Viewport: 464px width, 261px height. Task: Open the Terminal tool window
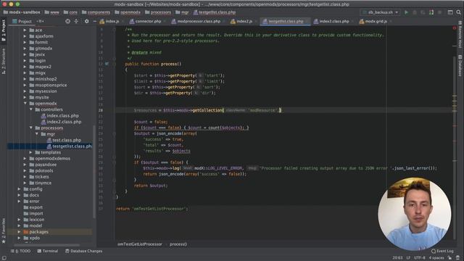pyautogui.click(x=48, y=251)
